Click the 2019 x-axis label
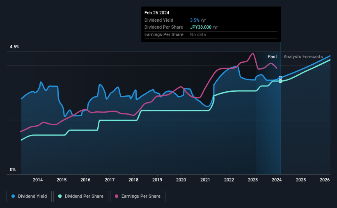This screenshot has height=208, width=337. click(x=157, y=180)
